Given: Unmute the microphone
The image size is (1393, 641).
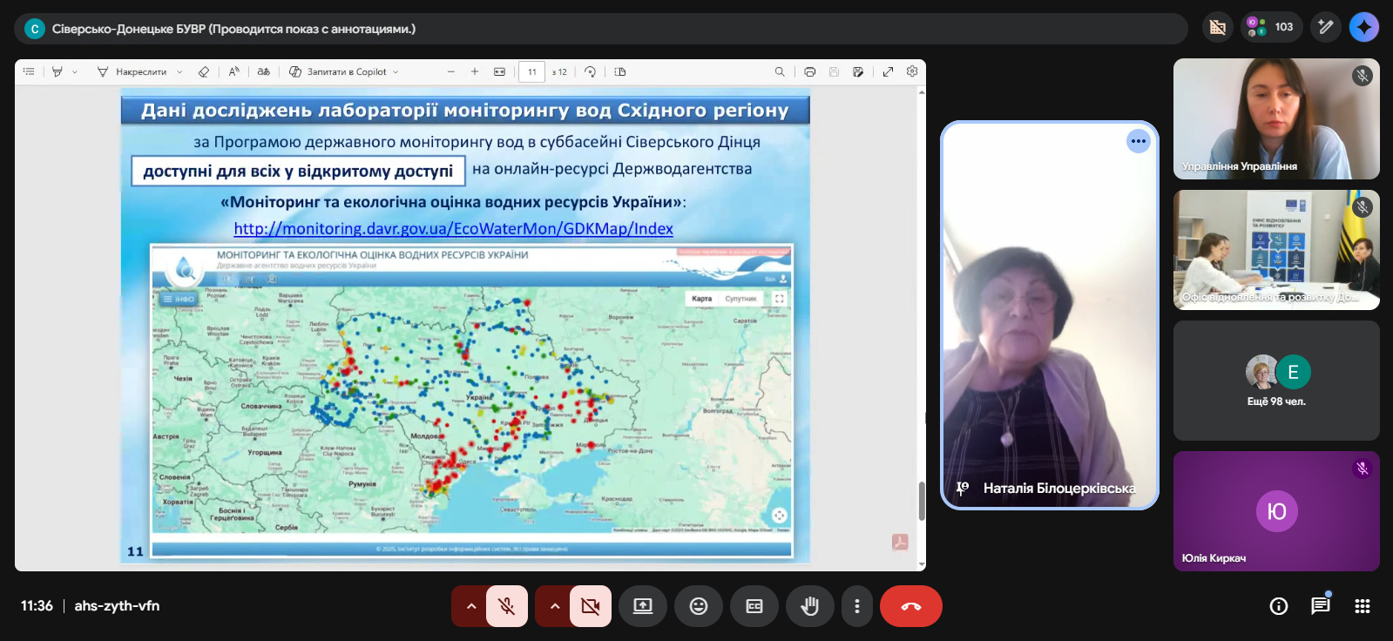Looking at the screenshot, I should [x=506, y=606].
